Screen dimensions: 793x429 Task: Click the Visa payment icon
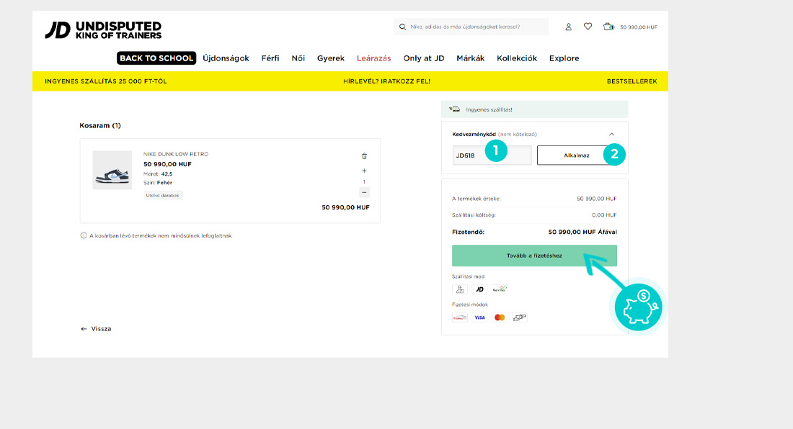(479, 317)
